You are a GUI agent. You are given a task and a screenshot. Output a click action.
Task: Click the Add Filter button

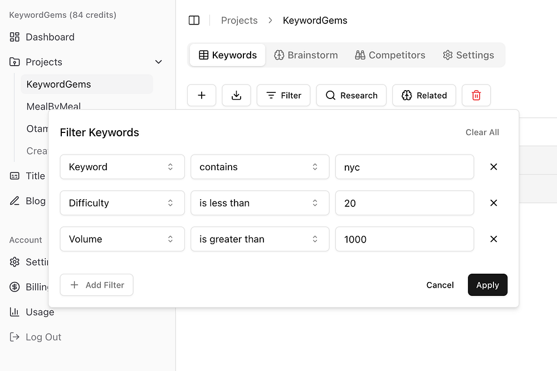tap(96, 285)
